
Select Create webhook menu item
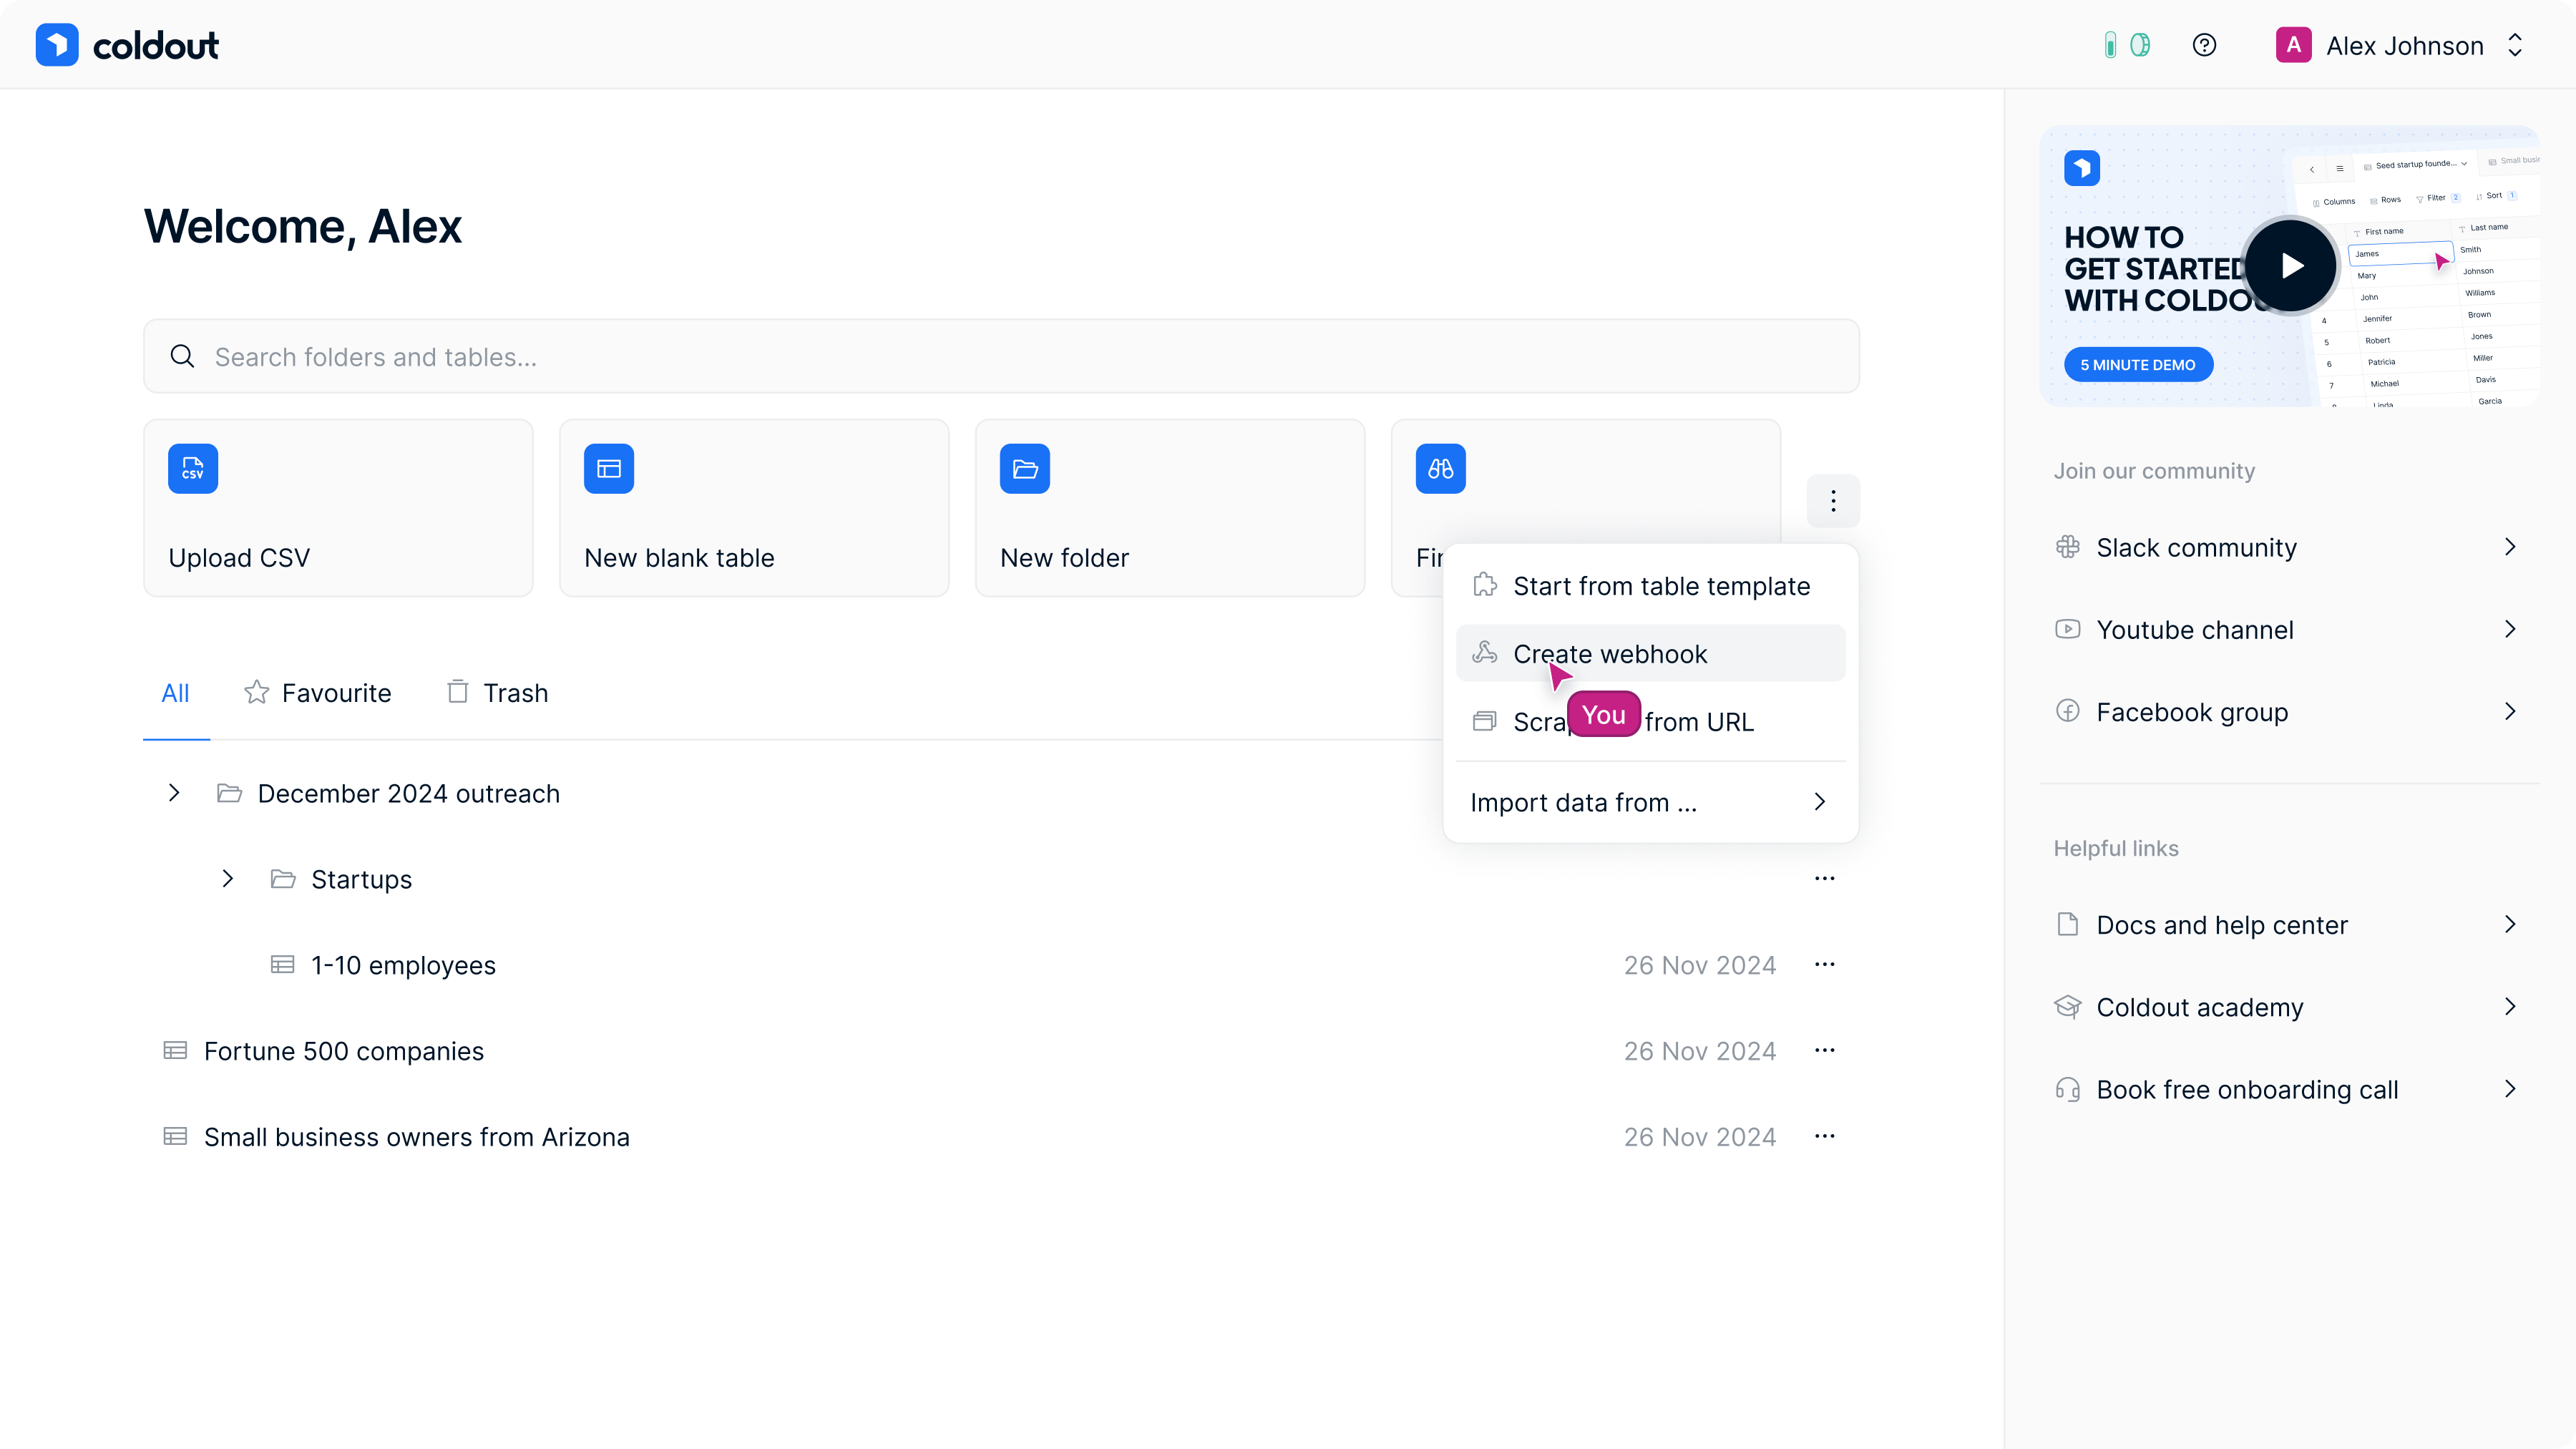[x=1650, y=654]
